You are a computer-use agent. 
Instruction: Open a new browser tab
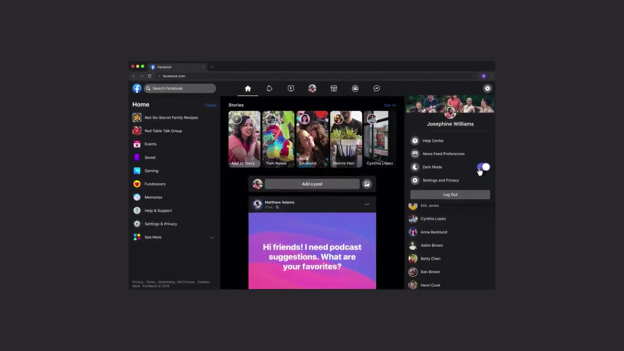[x=212, y=67]
